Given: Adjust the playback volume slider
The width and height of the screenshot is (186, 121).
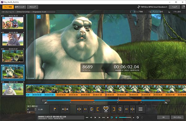Looking at the screenshot, I should [125, 118].
